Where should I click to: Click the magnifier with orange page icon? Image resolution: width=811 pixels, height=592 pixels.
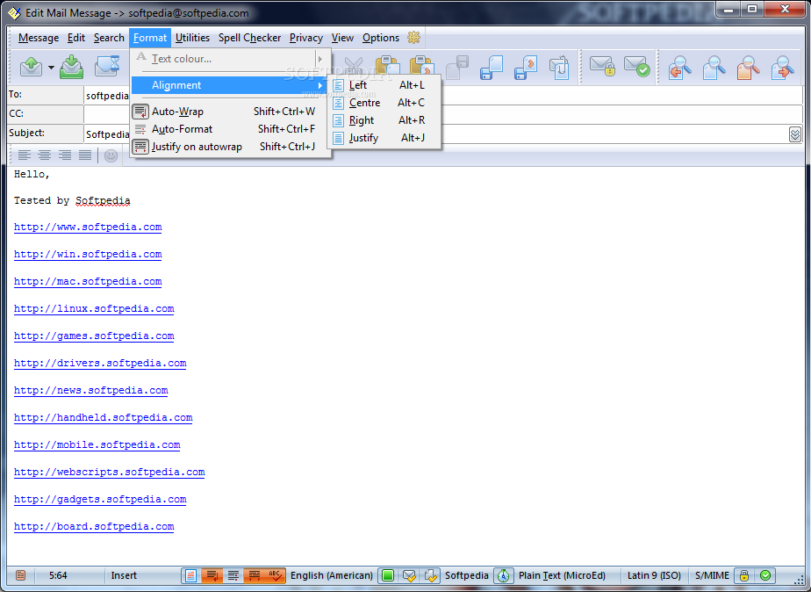(749, 68)
